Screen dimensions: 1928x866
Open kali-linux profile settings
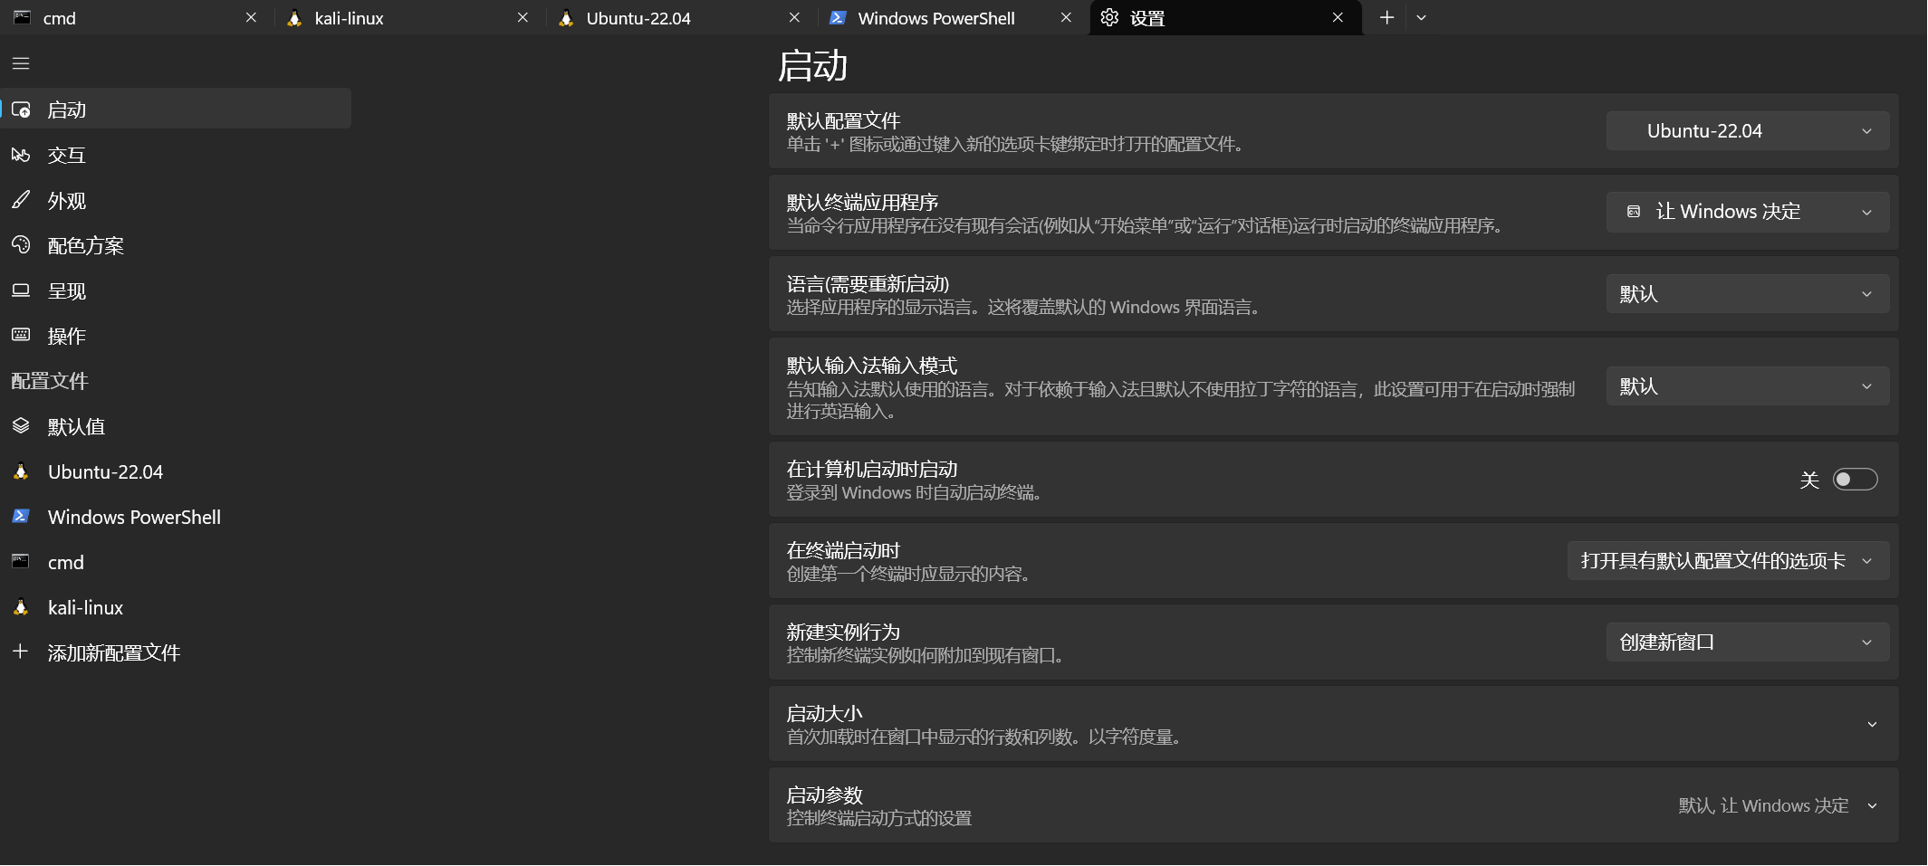coord(176,607)
